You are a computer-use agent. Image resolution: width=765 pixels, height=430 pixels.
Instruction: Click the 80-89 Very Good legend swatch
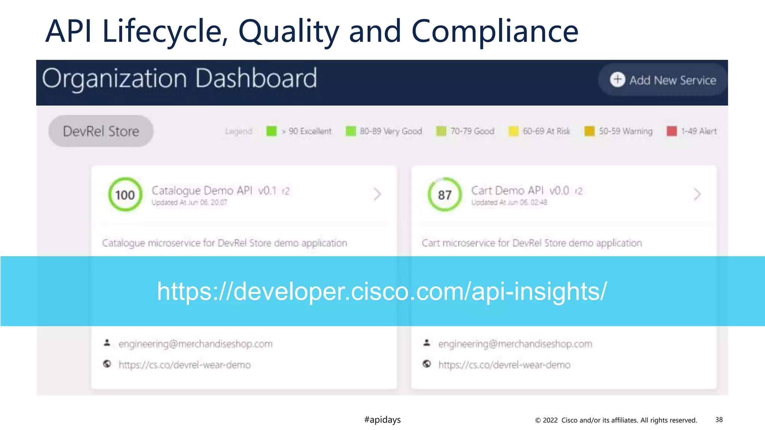coord(351,131)
